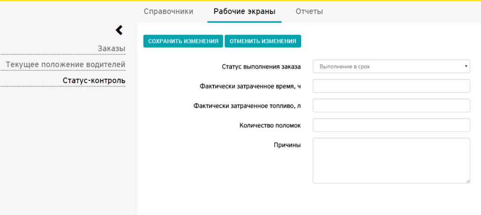Expand the Выполнение в срок status dropdown
481x215 pixels.
(x=391, y=67)
